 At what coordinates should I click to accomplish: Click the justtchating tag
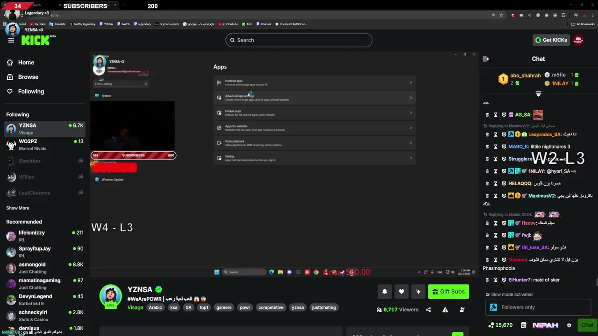(x=324, y=308)
